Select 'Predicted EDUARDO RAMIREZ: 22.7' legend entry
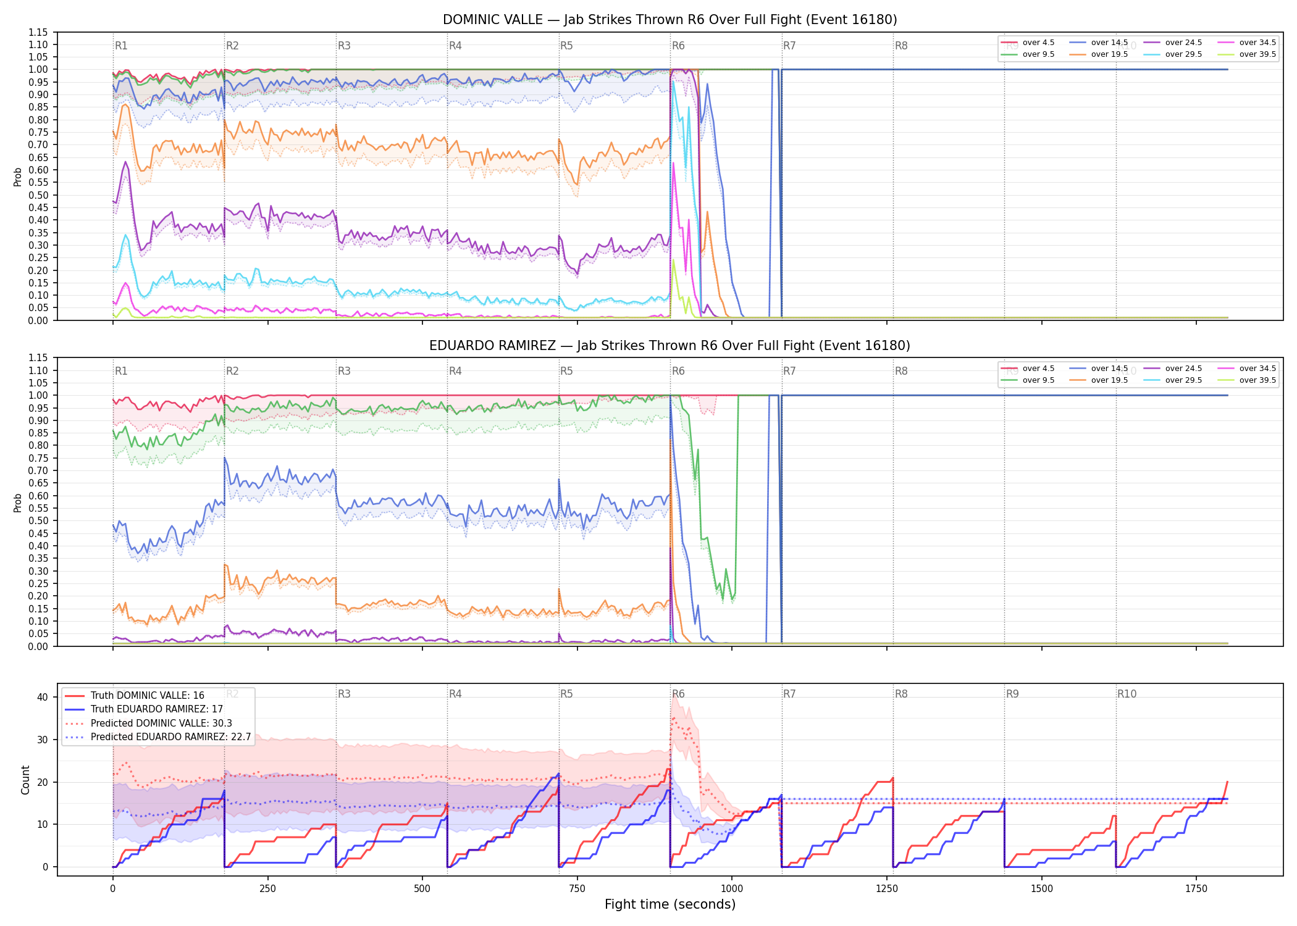 158,736
